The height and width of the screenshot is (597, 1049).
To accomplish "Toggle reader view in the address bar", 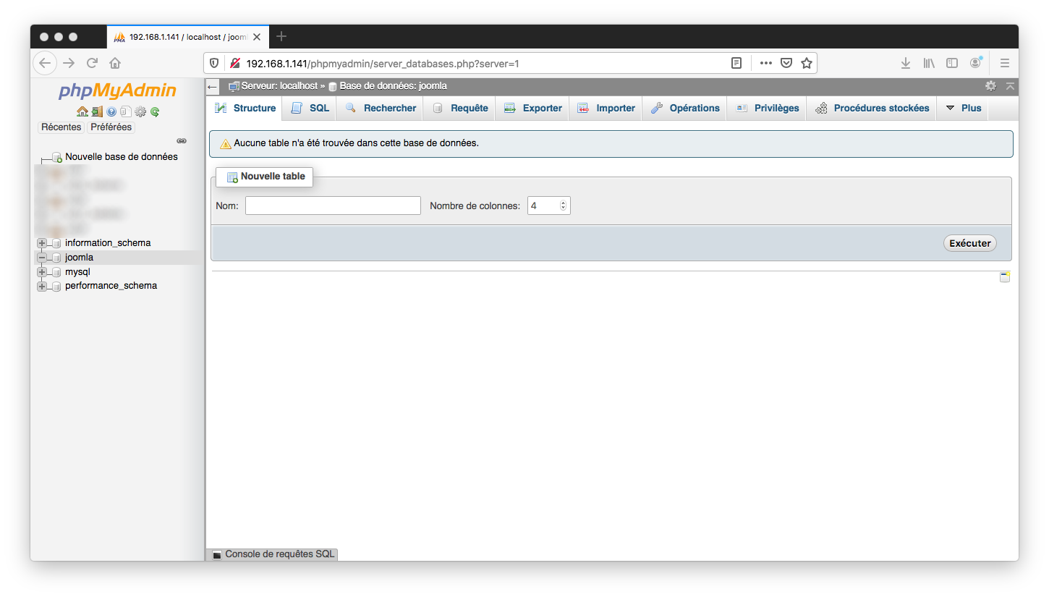I will [736, 63].
